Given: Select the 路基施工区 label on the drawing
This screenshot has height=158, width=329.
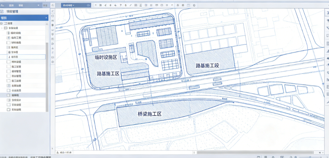Looking at the screenshot, I should (108, 74).
